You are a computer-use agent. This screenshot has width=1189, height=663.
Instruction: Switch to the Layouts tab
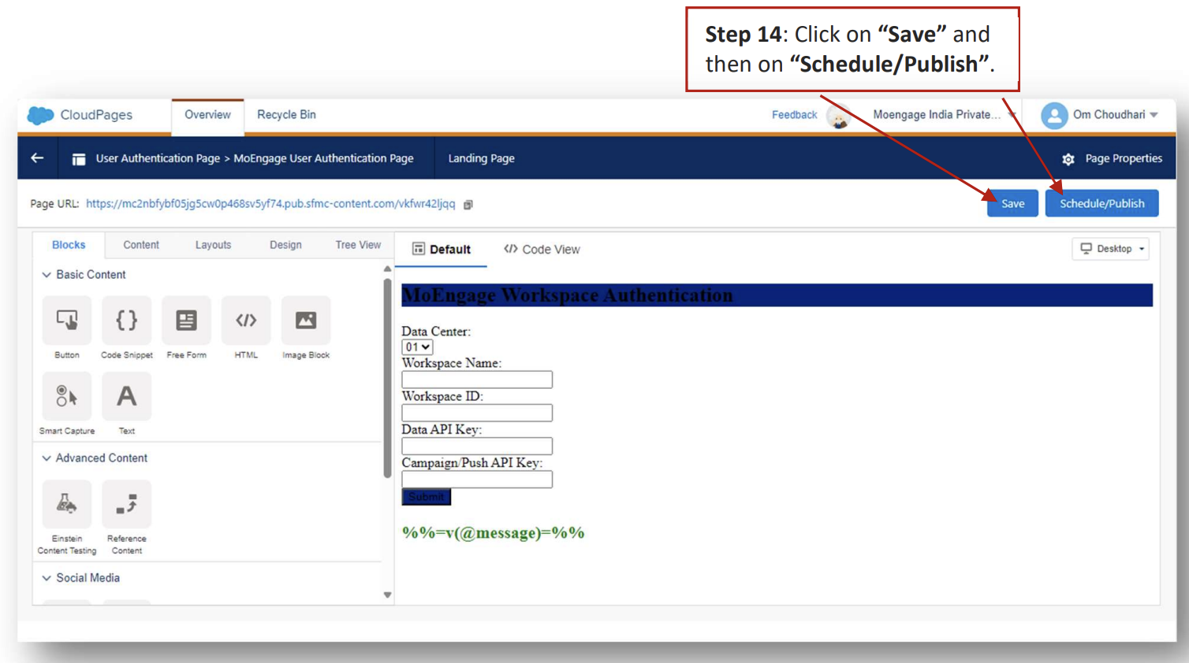pyautogui.click(x=213, y=245)
